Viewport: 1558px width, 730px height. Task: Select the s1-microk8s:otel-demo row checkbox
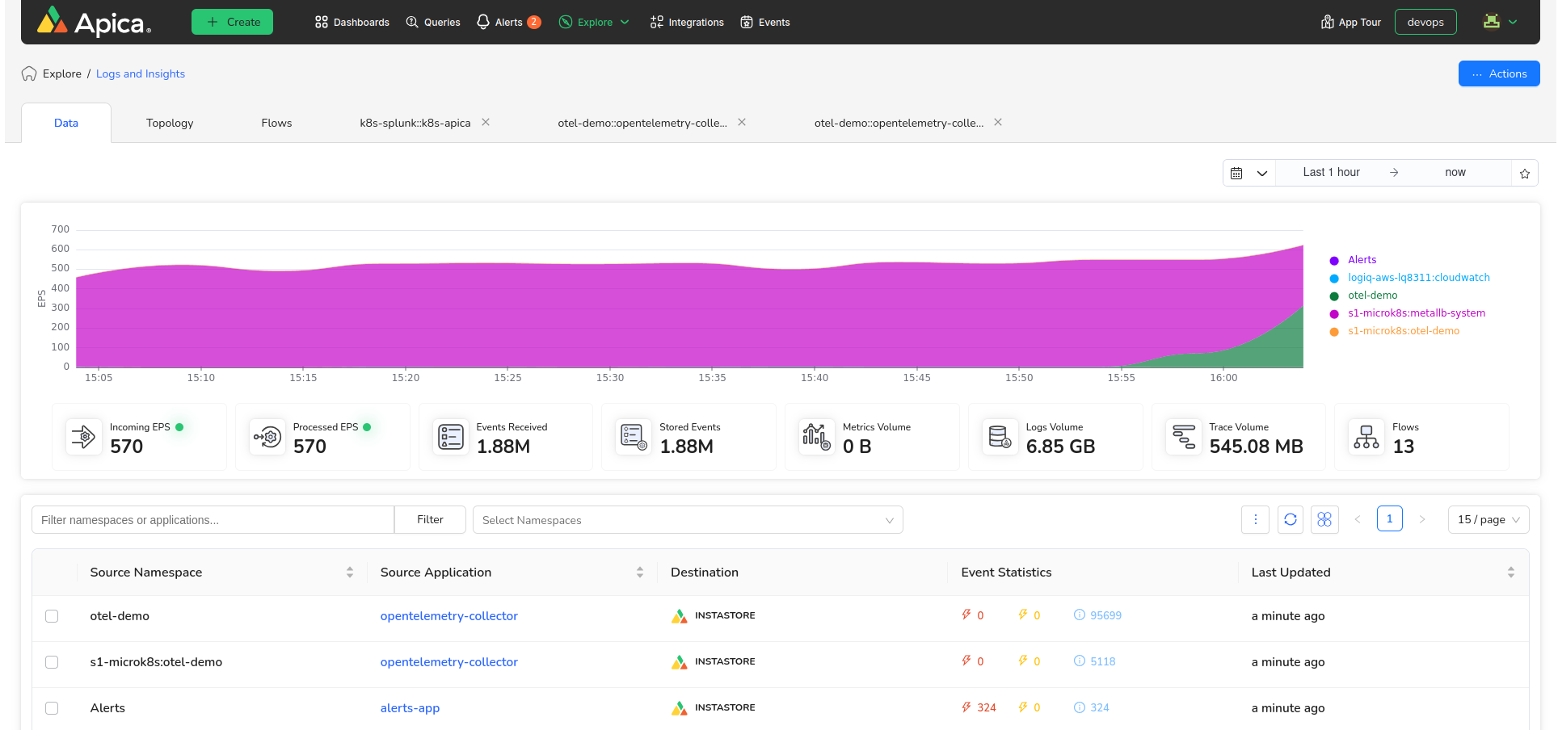(52, 662)
